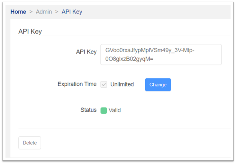Click the breadcrumb arrow after Home
The width and height of the screenshot is (236, 164).
(31, 12)
